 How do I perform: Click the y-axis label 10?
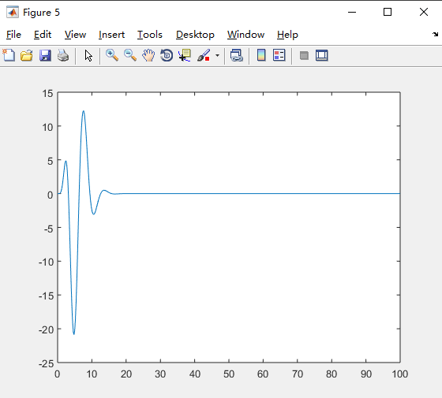pos(48,127)
